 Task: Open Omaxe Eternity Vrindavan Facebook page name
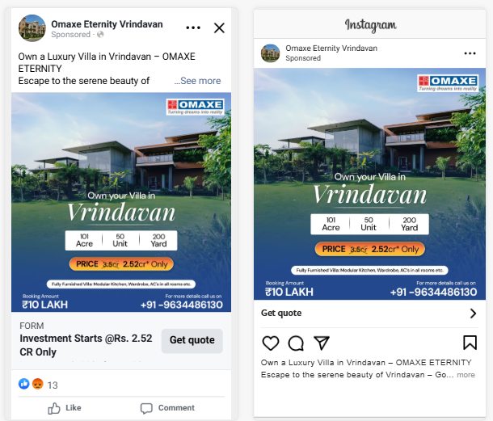tap(107, 24)
